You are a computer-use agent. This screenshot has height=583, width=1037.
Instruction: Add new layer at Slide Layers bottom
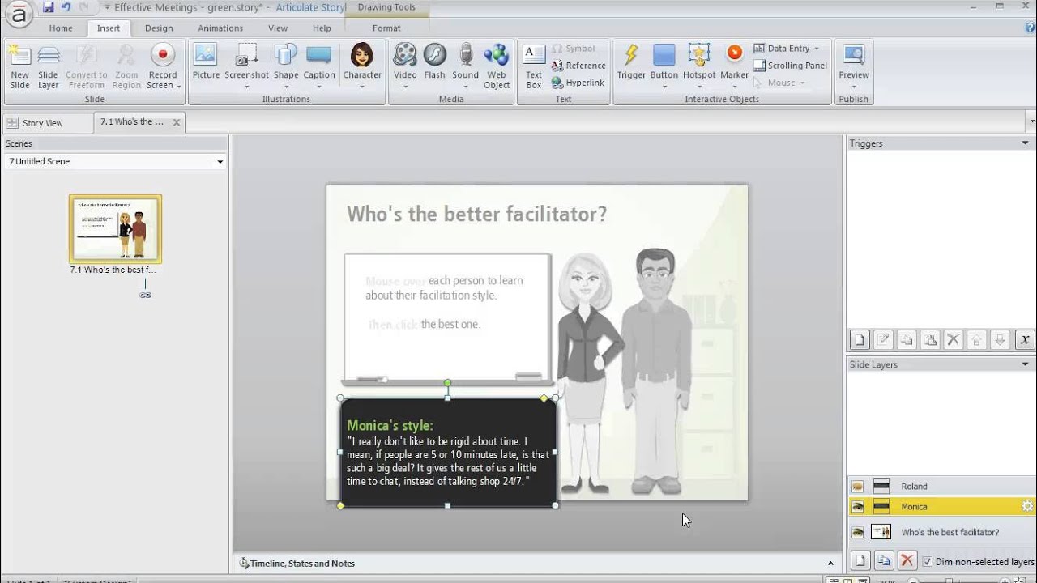[x=860, y=560]
